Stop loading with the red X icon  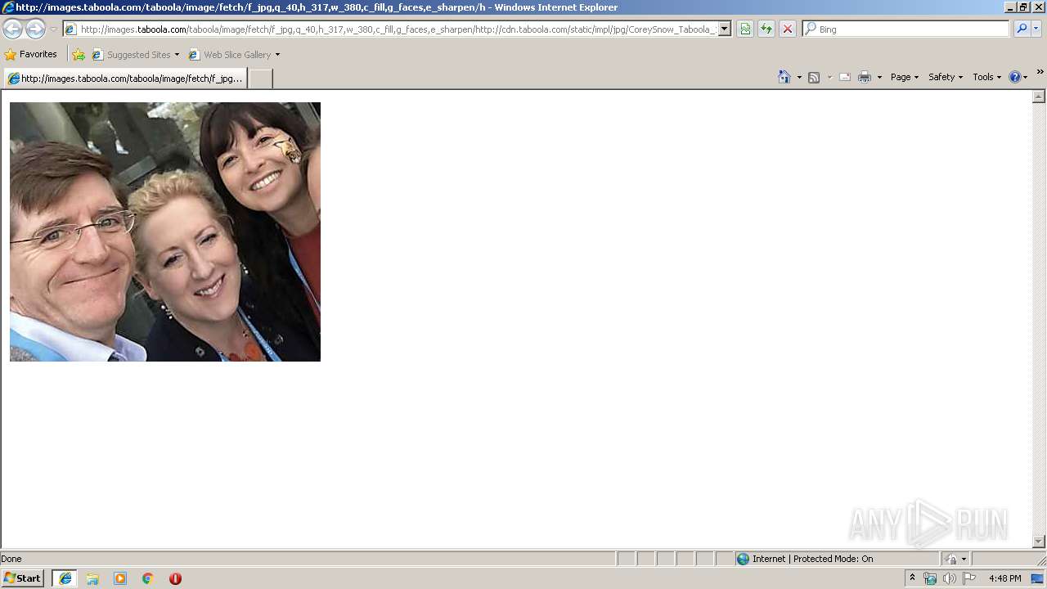tap(788, 29)
